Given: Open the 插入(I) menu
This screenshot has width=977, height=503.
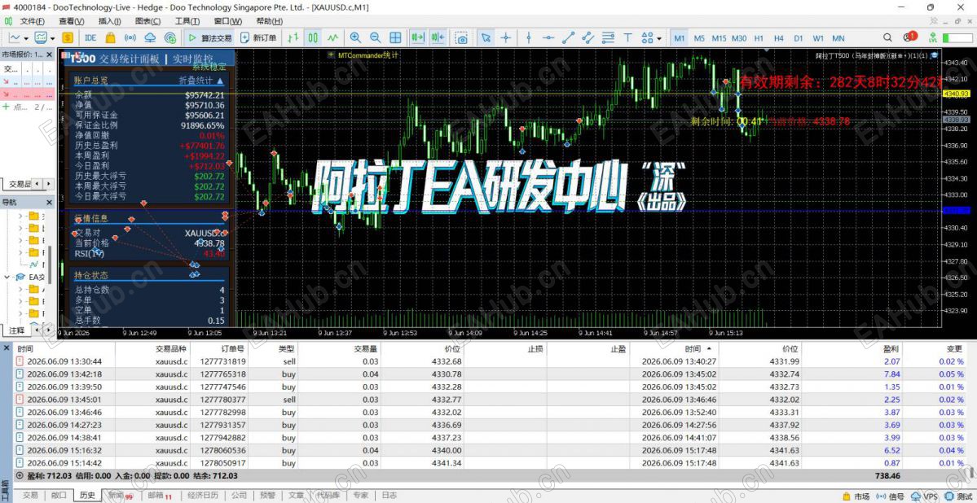Looking at the screenshot, I should tap(110, 21).
